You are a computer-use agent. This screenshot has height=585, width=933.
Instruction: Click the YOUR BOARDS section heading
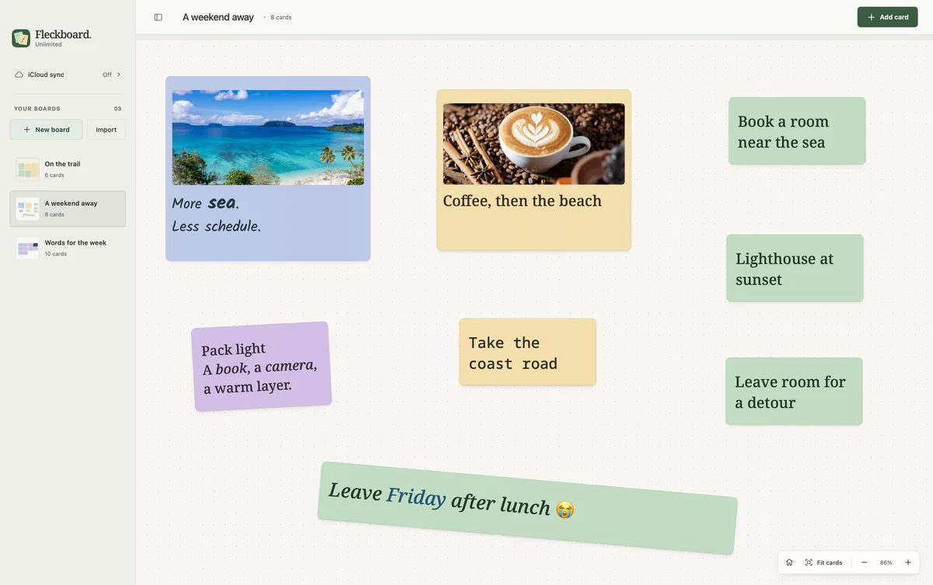click(37, 109)
